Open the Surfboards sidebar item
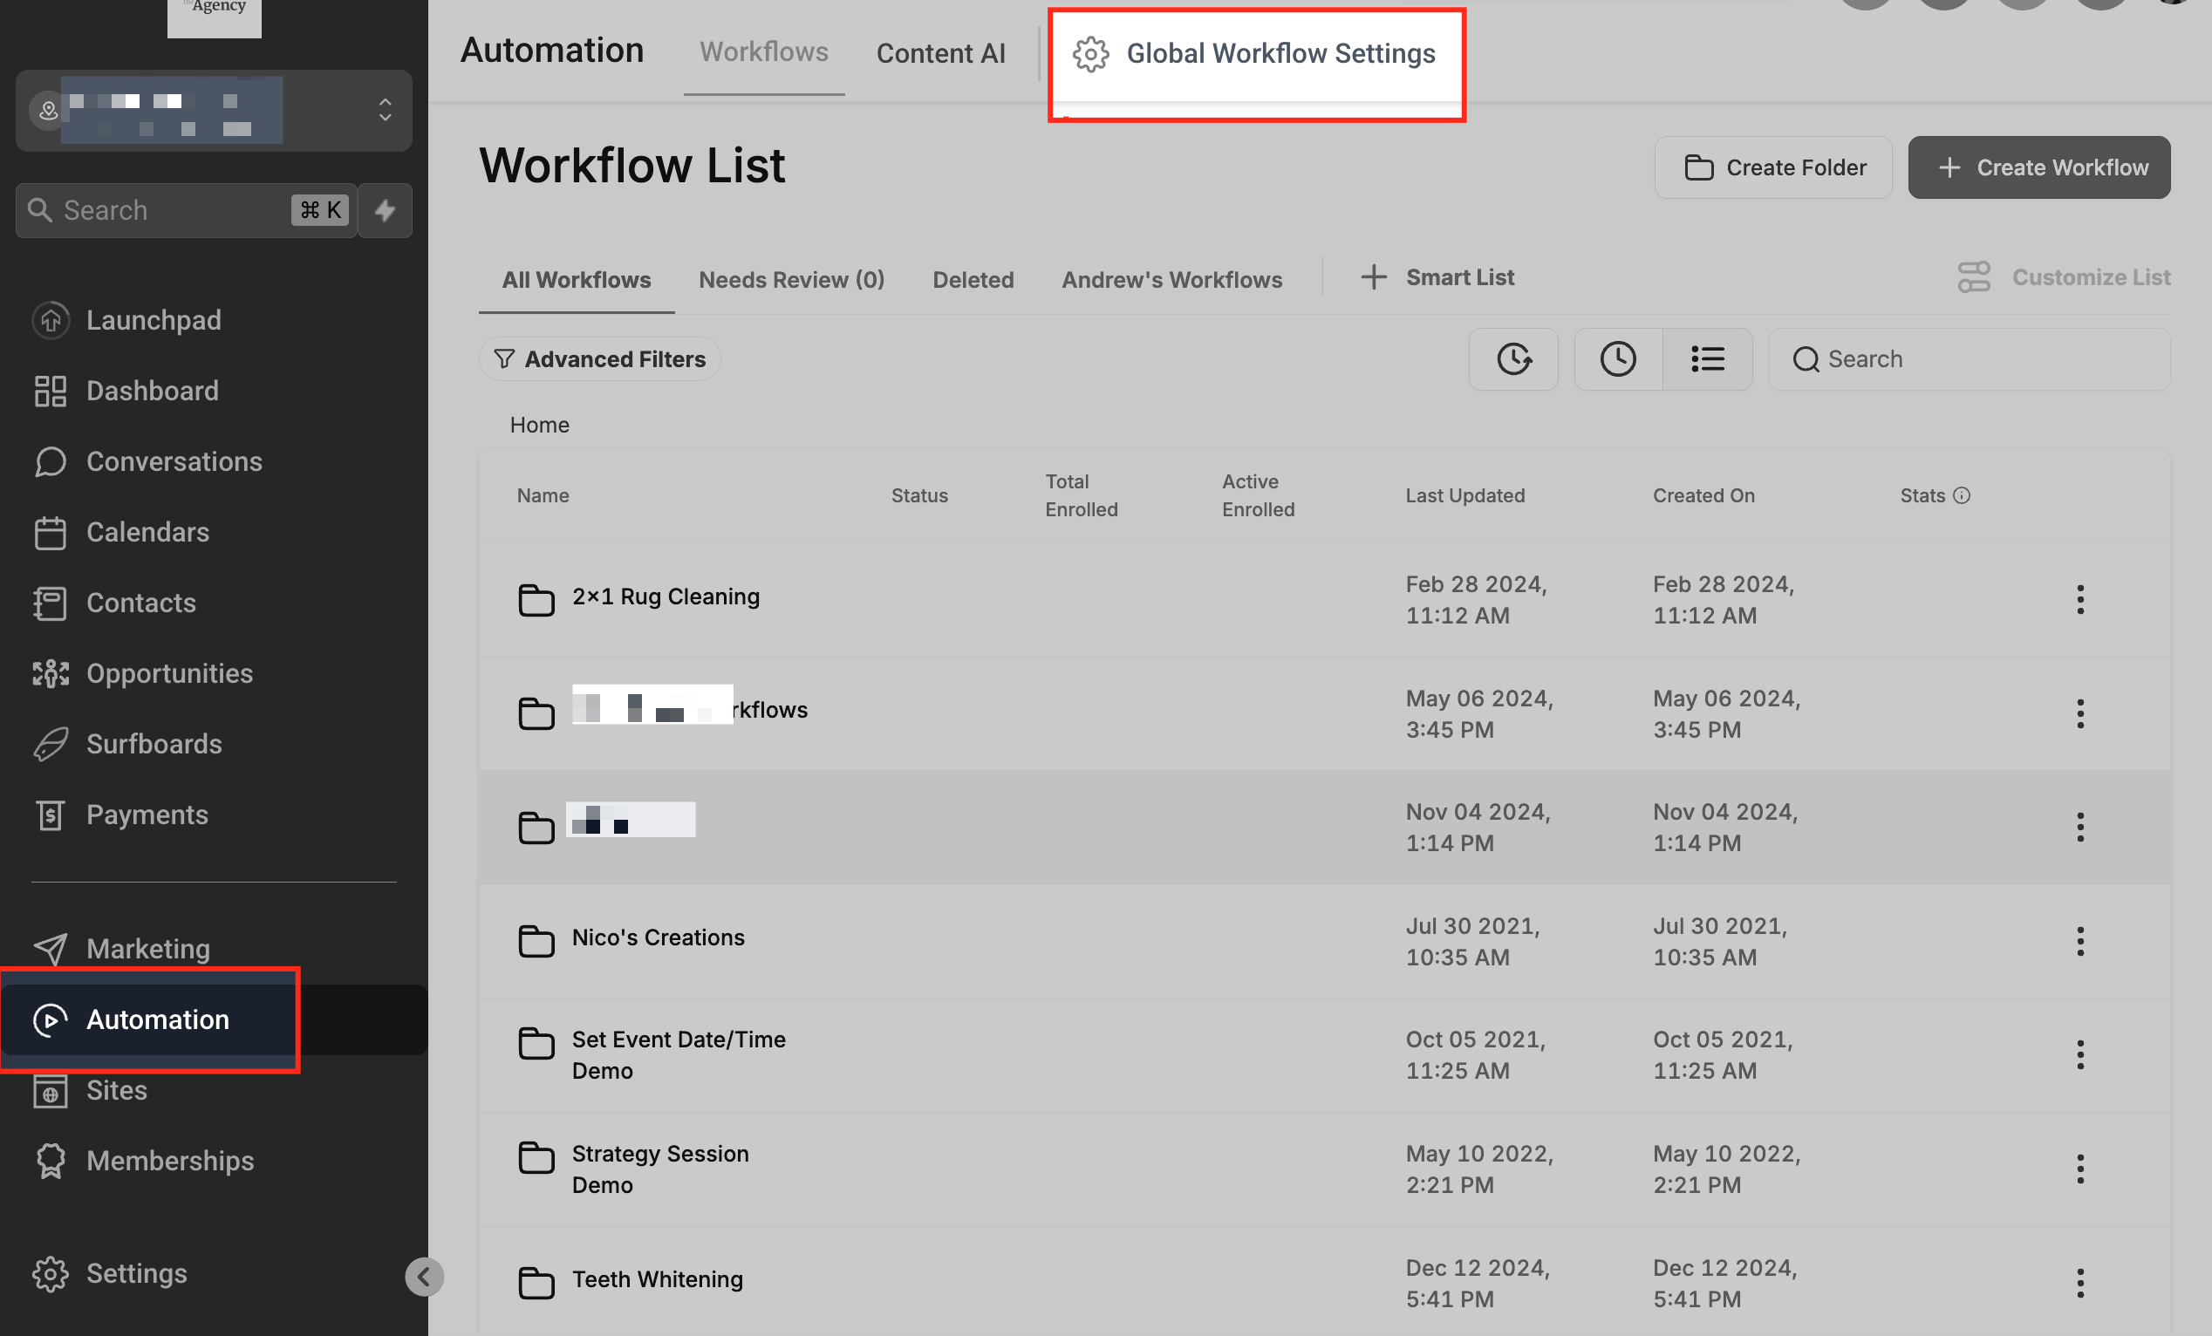 click(x=154, y=744)
